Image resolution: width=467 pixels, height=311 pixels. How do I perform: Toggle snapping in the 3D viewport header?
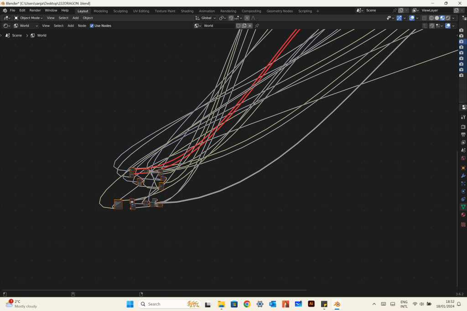click(x=231, y=18)
